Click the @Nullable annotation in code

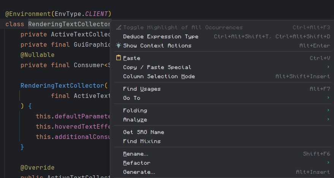pos(37,55)
